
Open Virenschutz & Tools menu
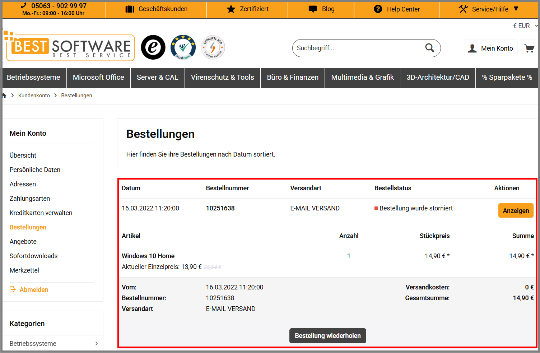[223, 78]
